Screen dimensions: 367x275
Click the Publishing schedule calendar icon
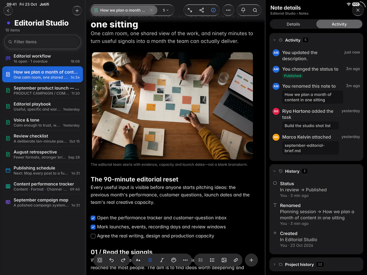(8, 170)
